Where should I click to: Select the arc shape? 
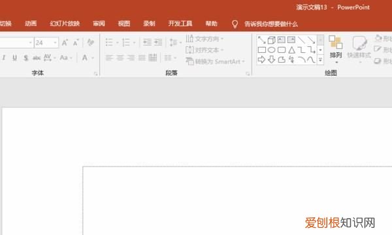click(301, 59)
